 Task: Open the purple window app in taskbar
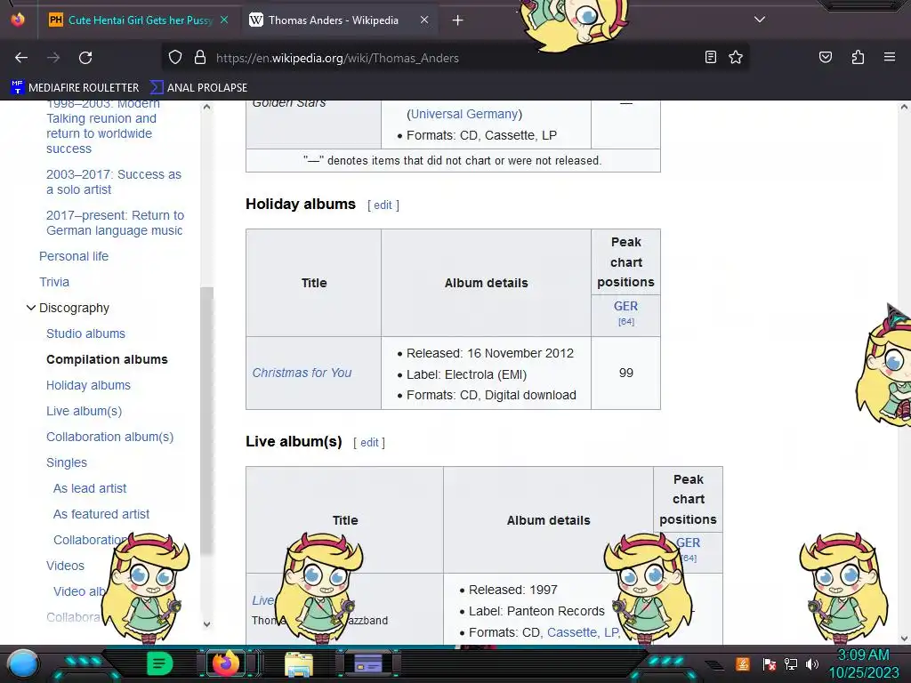click(368, 663)
